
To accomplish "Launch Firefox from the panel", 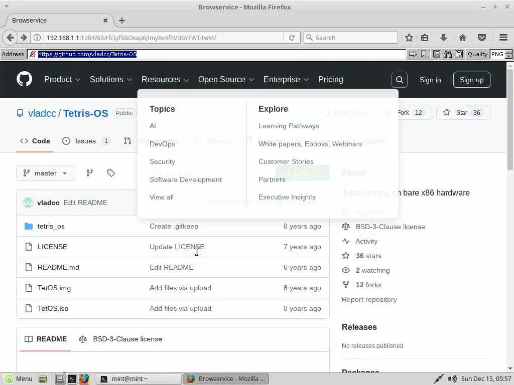I will 84,379.
